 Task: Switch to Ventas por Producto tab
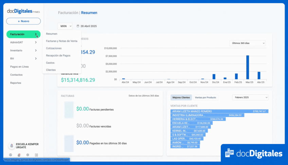click(x=205, y=97)
